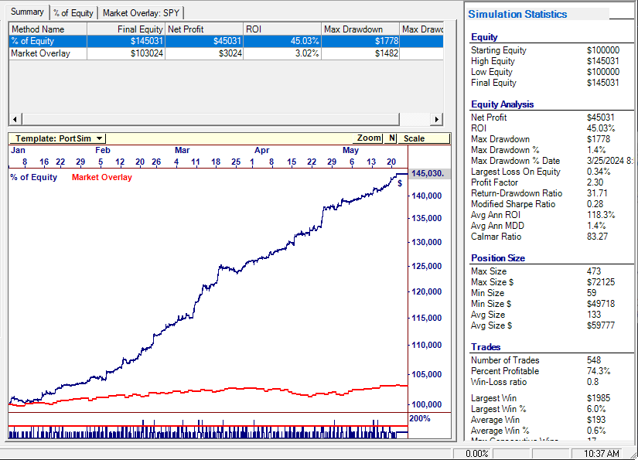Click the 0.00% status bar field
Image resolution: width=638 pixels, height=460 pixels.
point(472,454)
